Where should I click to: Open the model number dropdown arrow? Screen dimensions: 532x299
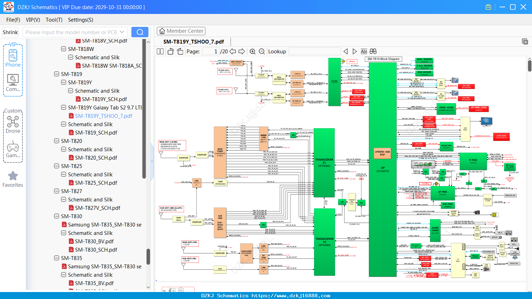click(x=122, y=32)
